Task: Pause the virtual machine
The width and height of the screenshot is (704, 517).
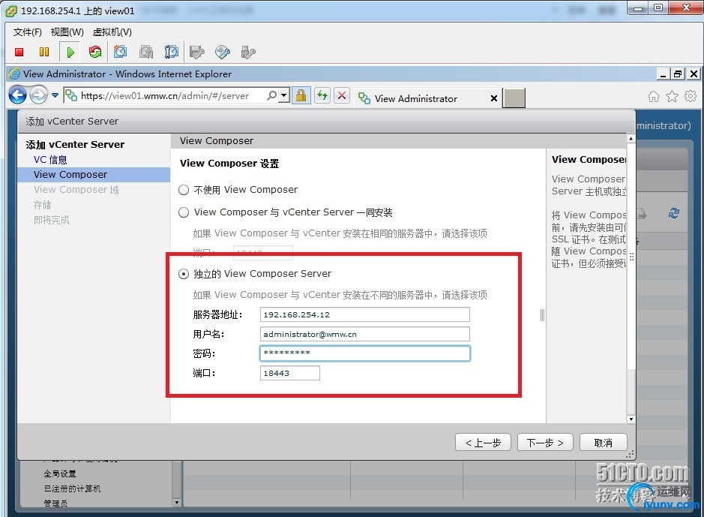Action: pyautogui.click(x=44, y=52)
